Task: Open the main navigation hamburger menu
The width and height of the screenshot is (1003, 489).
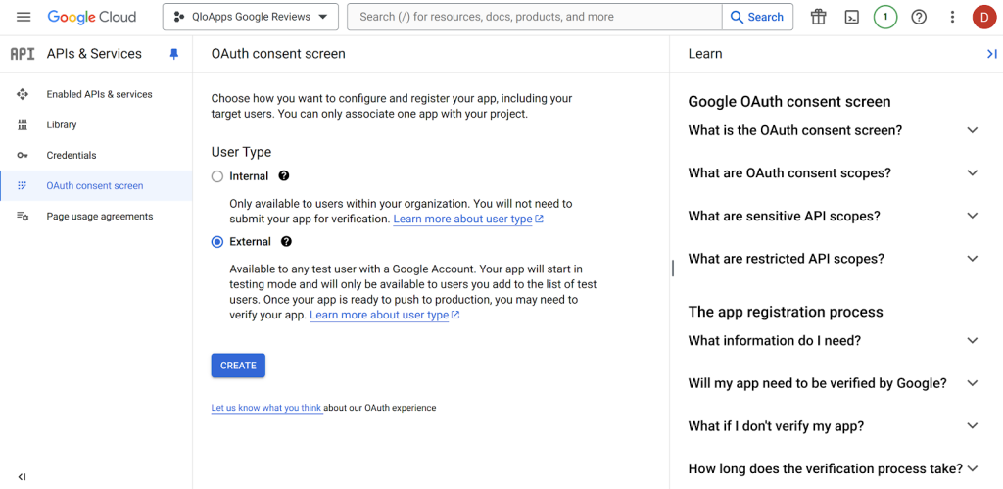Action: [24, 17]
